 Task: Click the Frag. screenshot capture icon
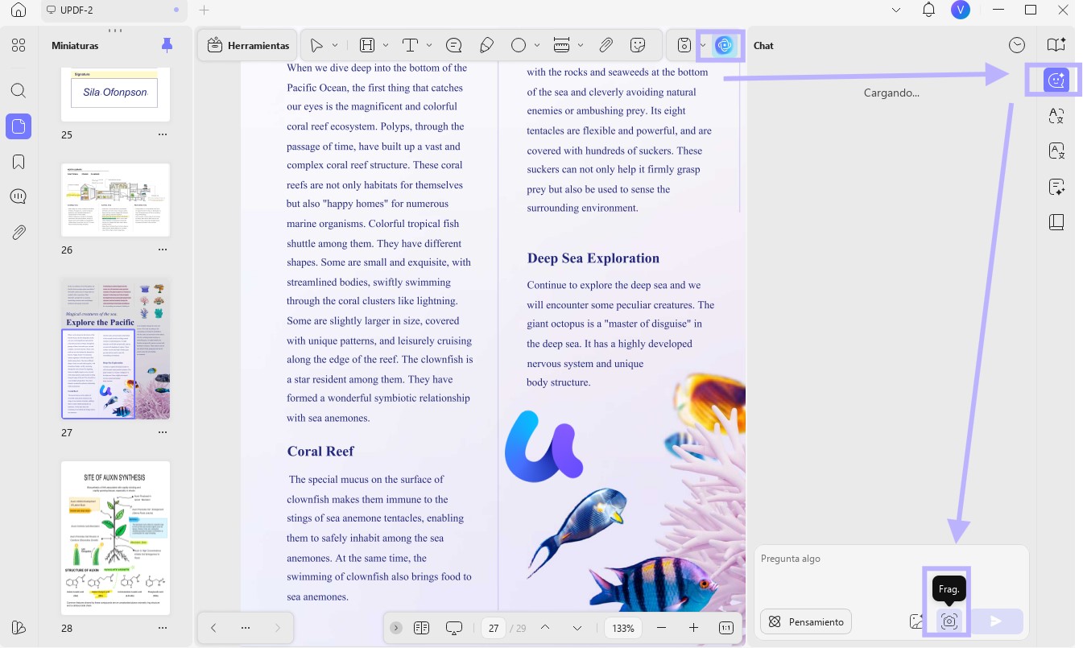[949, 621]
